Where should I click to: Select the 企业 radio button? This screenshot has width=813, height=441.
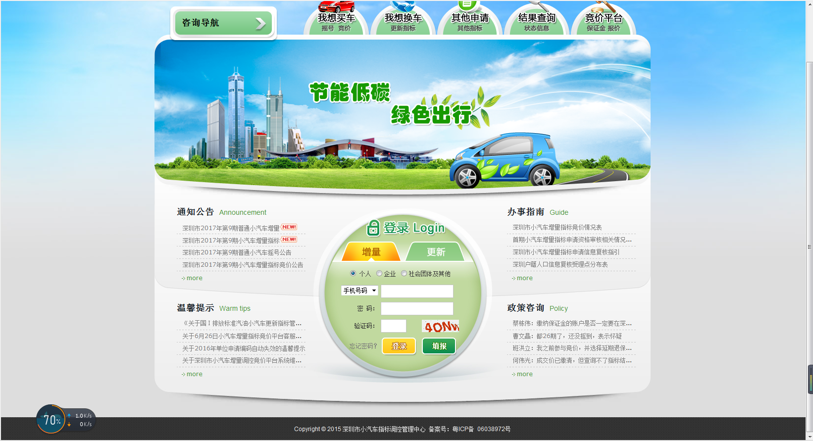379,273
